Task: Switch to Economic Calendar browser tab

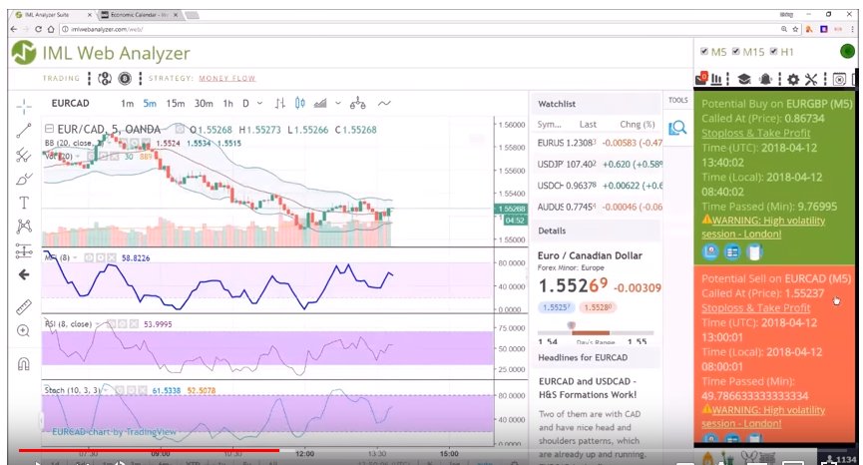Action: pyautogui.click(x=140, y=14)
